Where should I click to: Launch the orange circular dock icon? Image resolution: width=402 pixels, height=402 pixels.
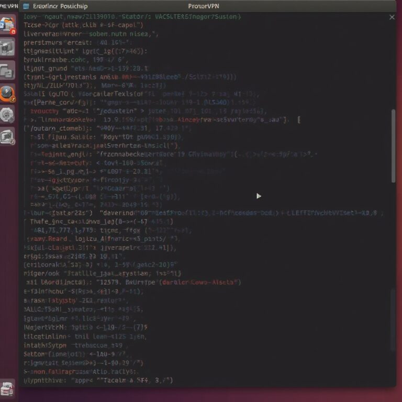click(x=7, y=93)
